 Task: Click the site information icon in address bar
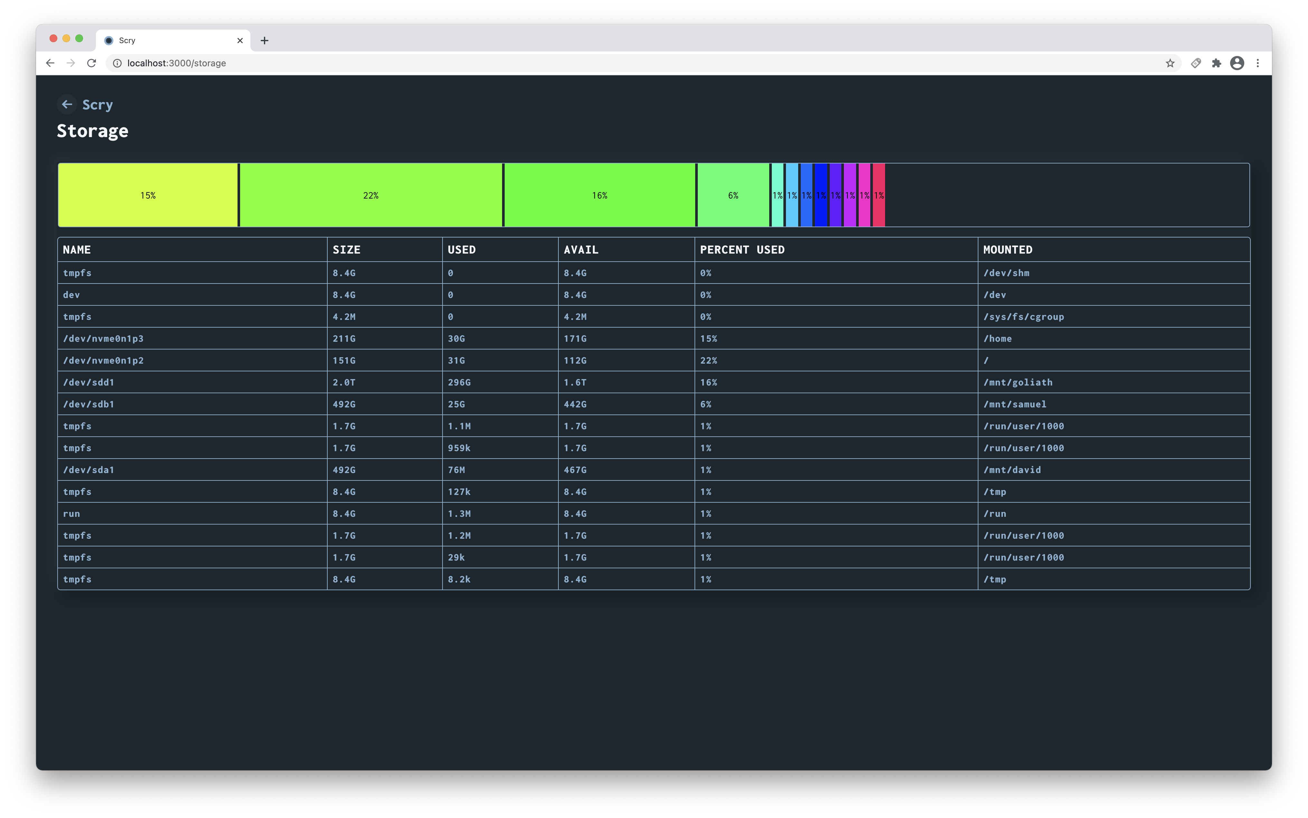click(x=117, y=63)
